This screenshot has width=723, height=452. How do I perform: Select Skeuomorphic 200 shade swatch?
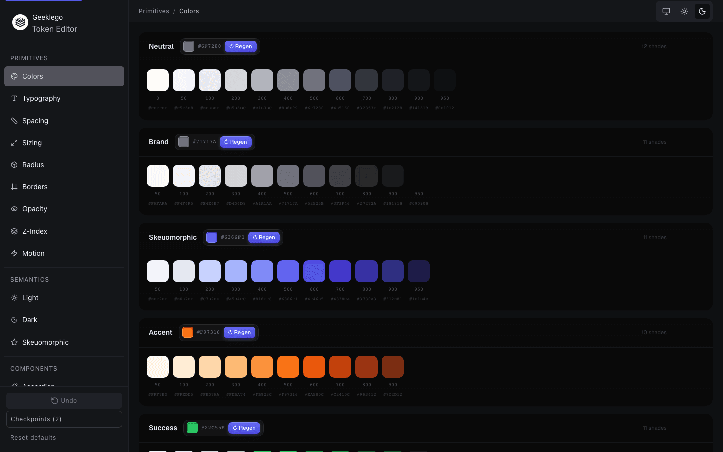point(210,271)
